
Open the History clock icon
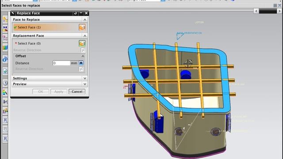point(5,83)
